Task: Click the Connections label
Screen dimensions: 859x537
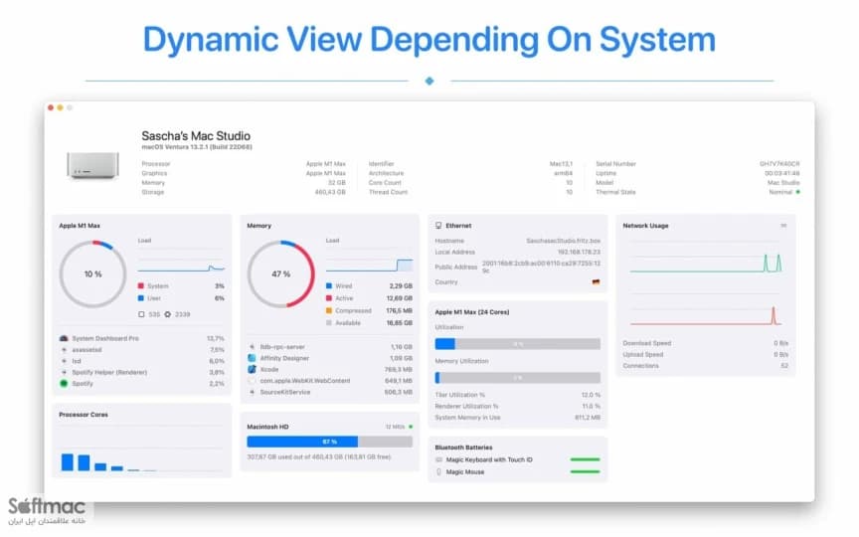Action: pyautogui.click(x=641, y=366)
